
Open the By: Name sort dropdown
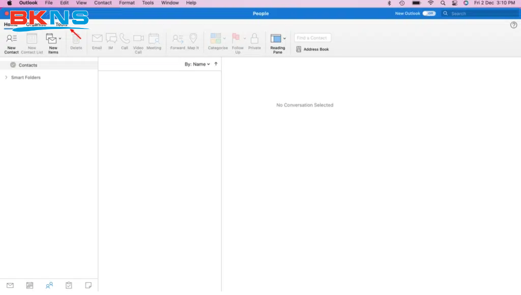(197, 64)
